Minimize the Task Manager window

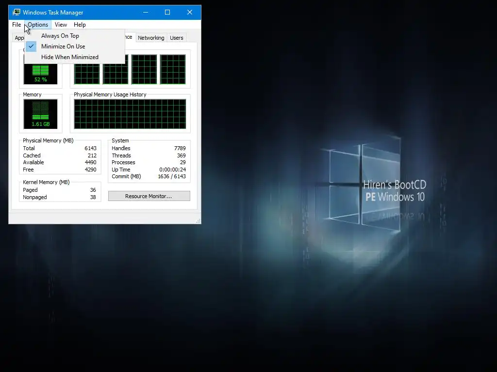[146, 12]
